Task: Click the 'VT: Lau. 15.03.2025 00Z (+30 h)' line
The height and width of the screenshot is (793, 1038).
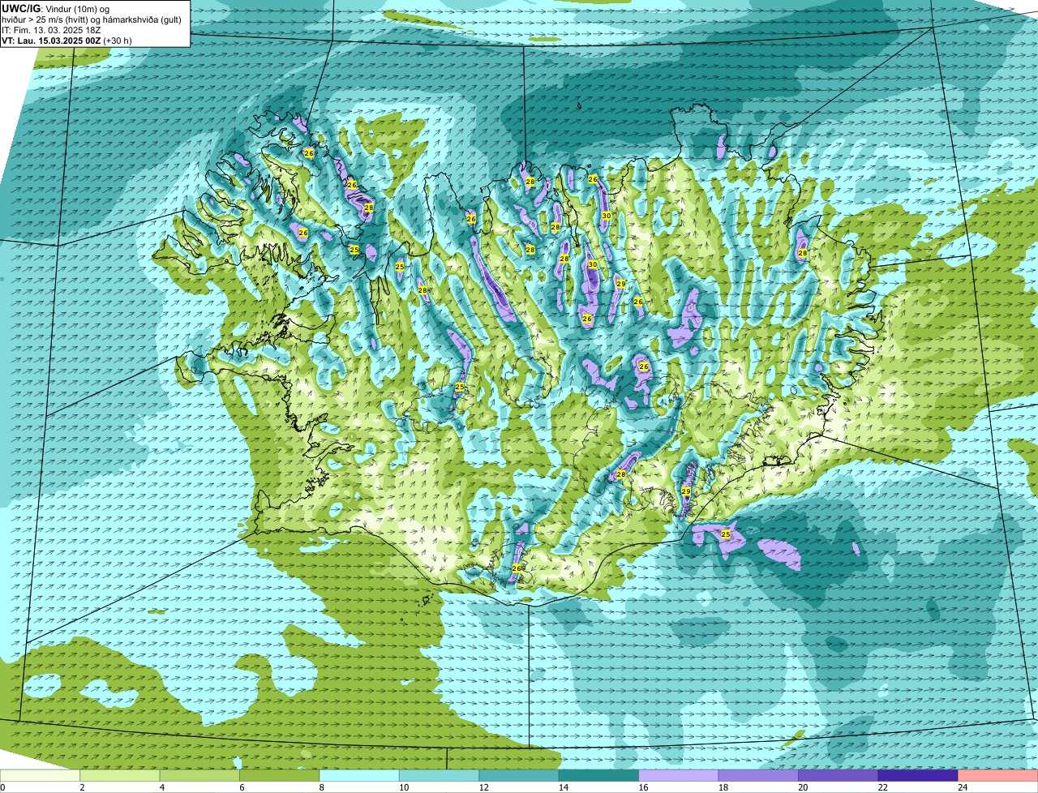Action: [67, 40]
